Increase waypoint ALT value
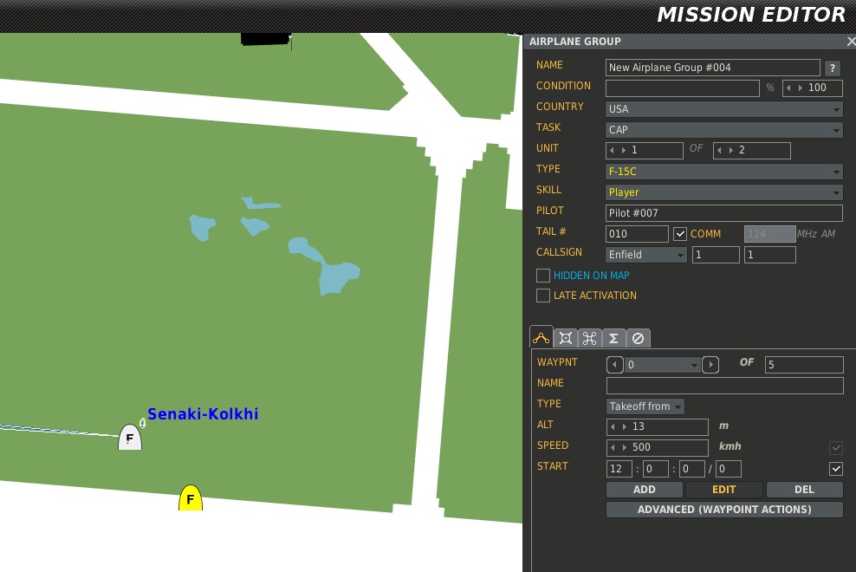This screenshot has width=856, height=572. pos(625,426)
